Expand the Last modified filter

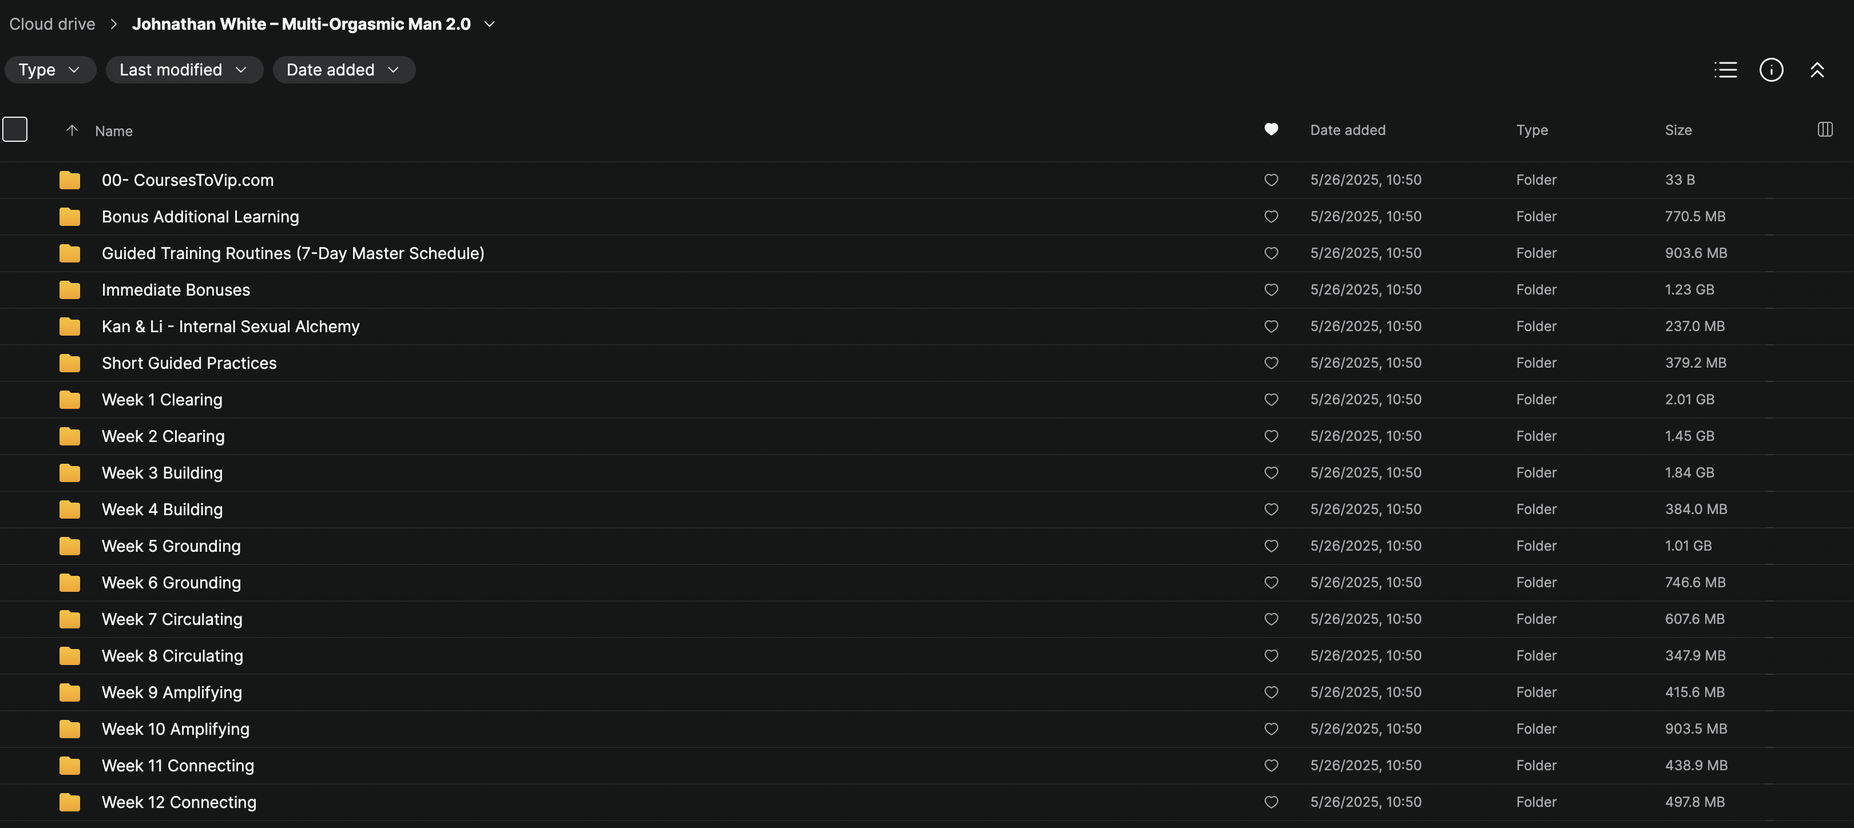tap(184, 70)
